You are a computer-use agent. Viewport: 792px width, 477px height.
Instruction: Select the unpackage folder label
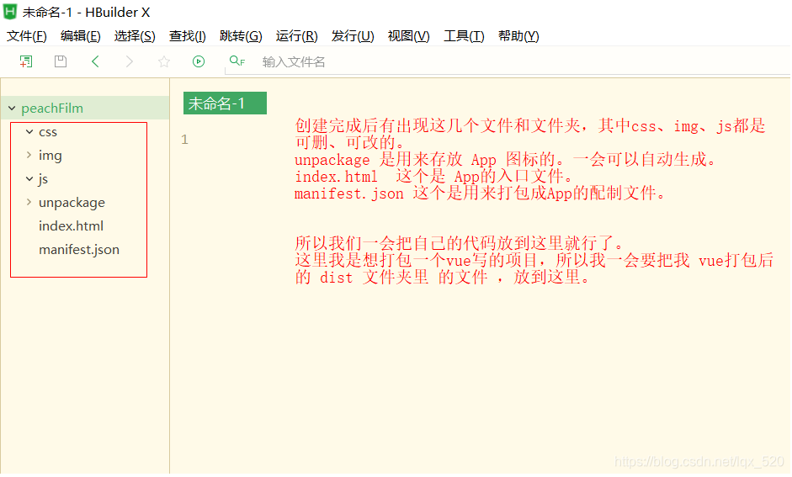pos(72,203)
